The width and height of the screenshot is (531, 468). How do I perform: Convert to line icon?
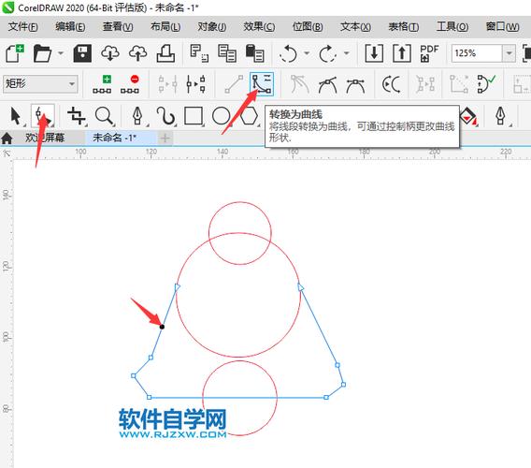[x=234, y=84]
